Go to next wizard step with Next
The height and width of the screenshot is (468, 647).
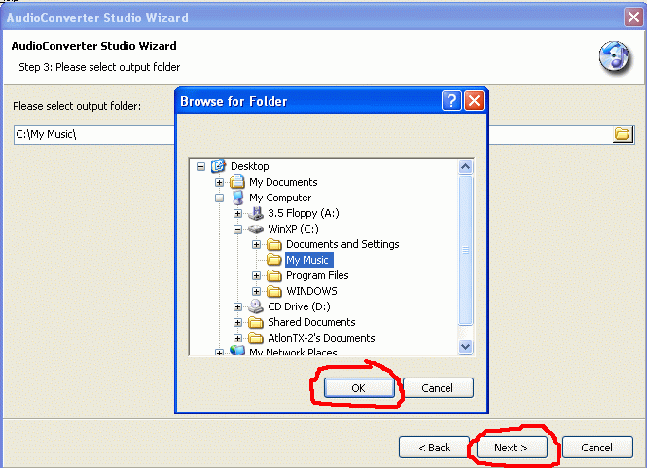(x=512, y=448)
